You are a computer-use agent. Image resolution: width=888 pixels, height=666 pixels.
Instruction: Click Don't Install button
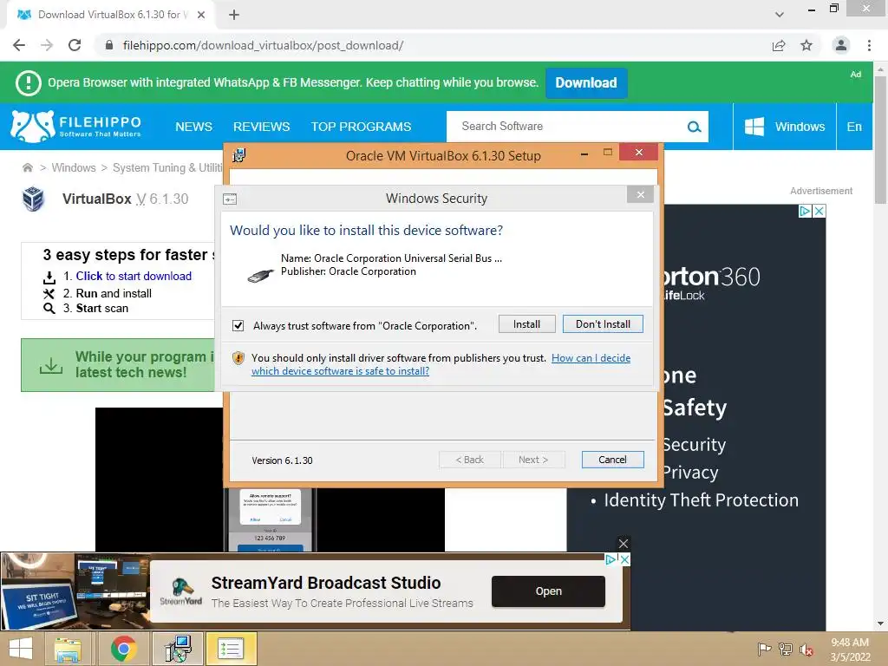603,324
